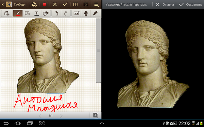
Task: Take a screenshot with capture icon
Action: pos(41,123)
